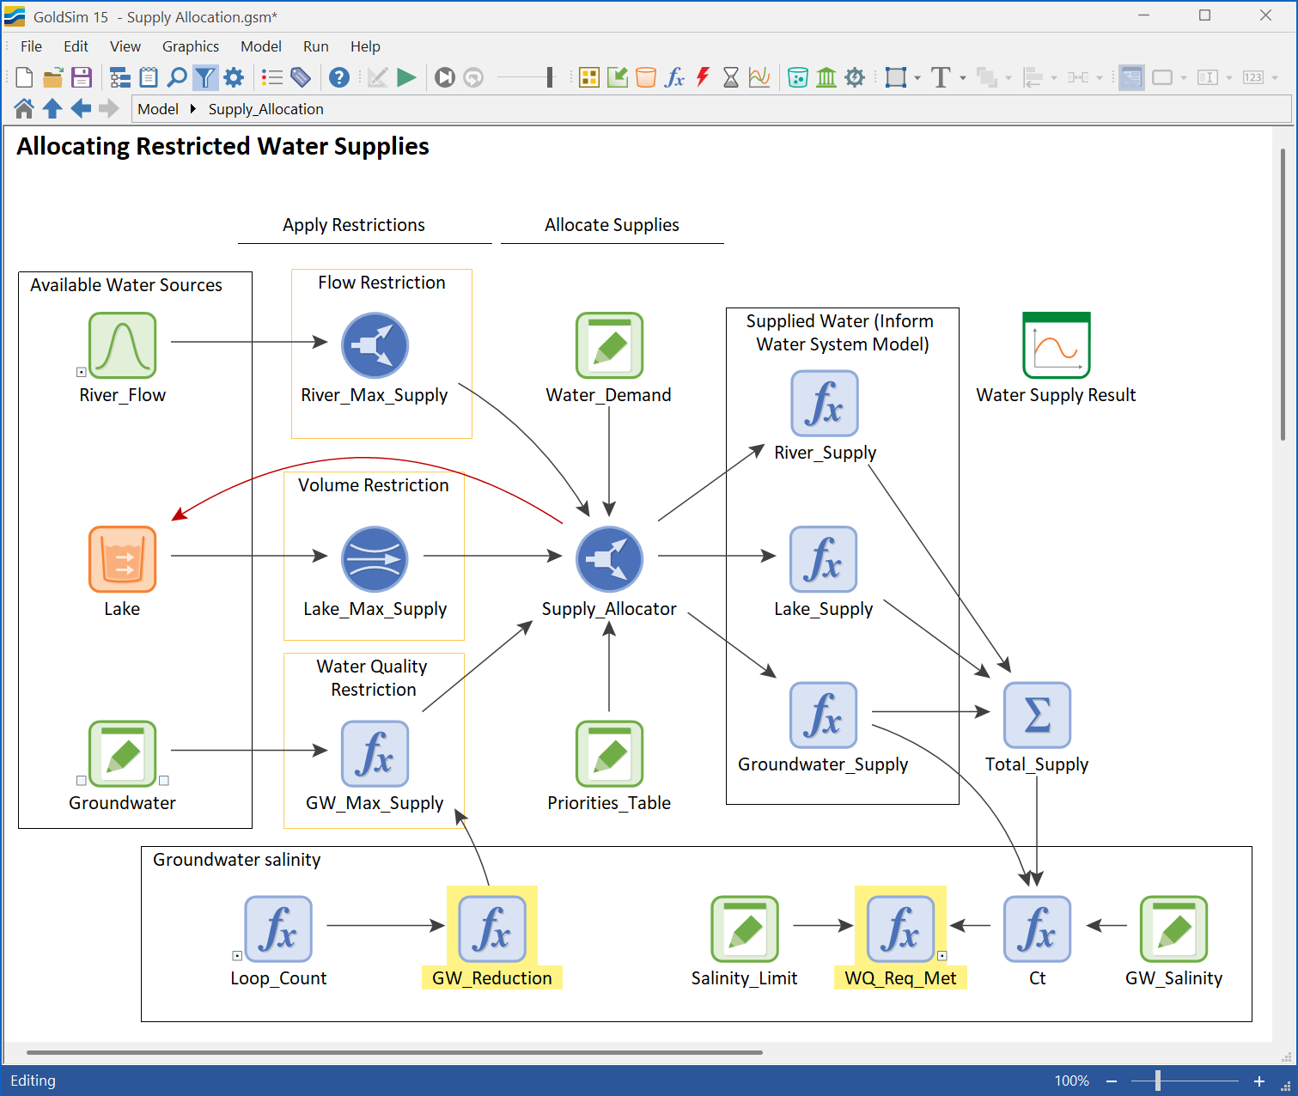Open the Find magnifier tool
The height and width of the screenshot is (1096, 1298).
[177, 77]
